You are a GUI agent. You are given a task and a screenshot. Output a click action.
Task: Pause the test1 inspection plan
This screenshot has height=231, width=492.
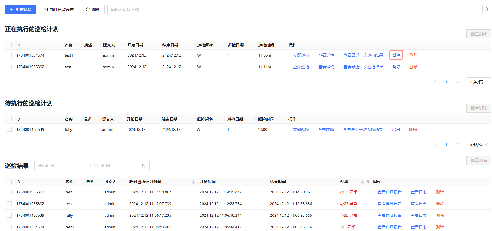pos(396,55)
